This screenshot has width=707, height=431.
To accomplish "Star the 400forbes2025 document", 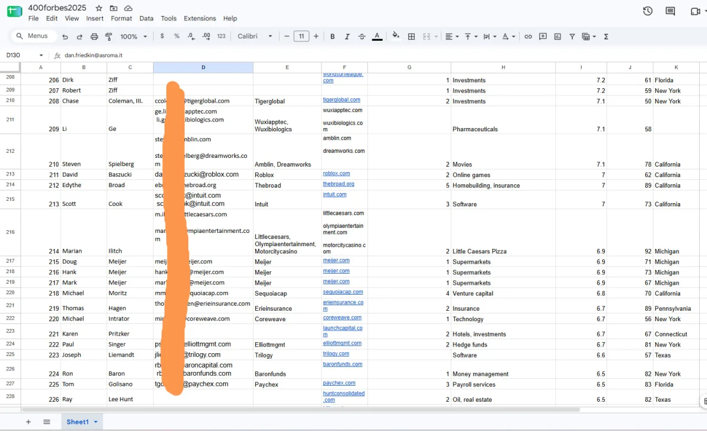I will pos(99,8).
